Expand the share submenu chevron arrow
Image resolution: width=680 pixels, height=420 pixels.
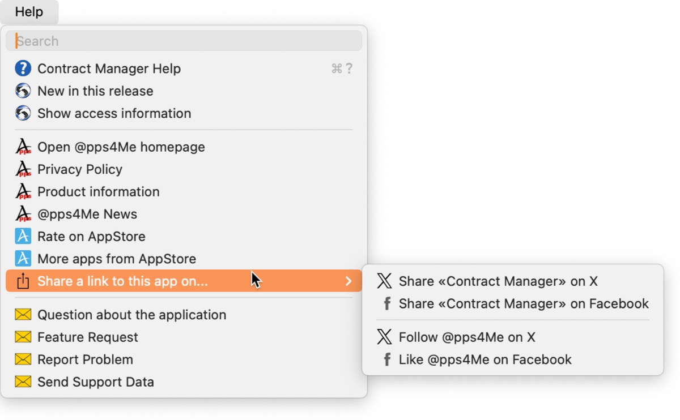pos(348,281)
